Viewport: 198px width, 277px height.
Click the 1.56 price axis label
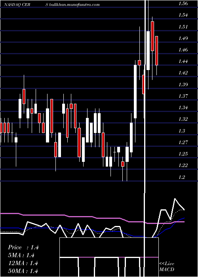pyautogui.click(x=183, y=4)
